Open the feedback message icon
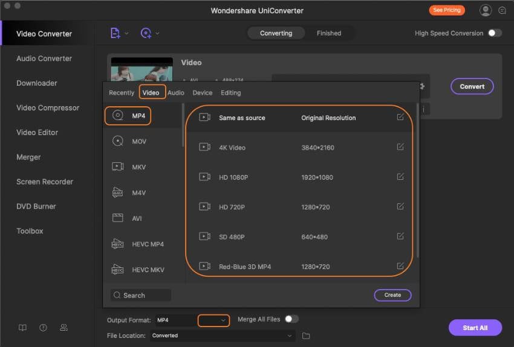This screenshot has width=514, height=347. point(502,10)
